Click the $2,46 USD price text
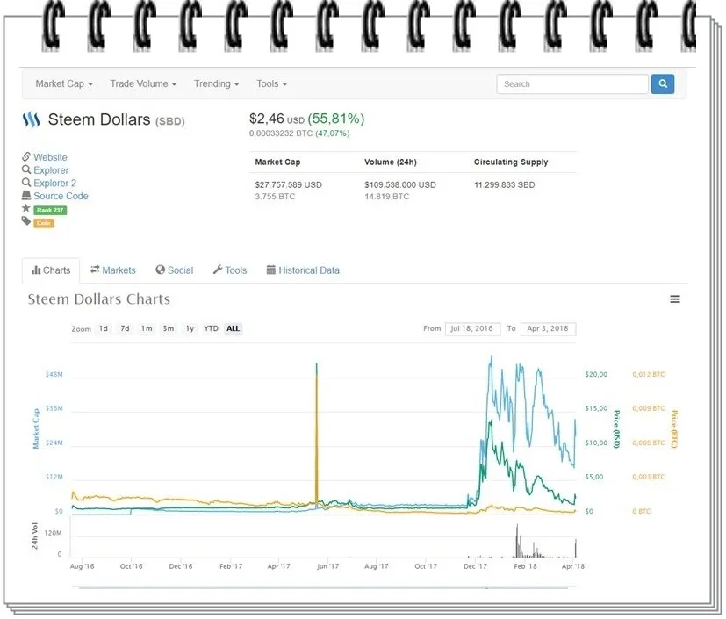 [277, 119]
